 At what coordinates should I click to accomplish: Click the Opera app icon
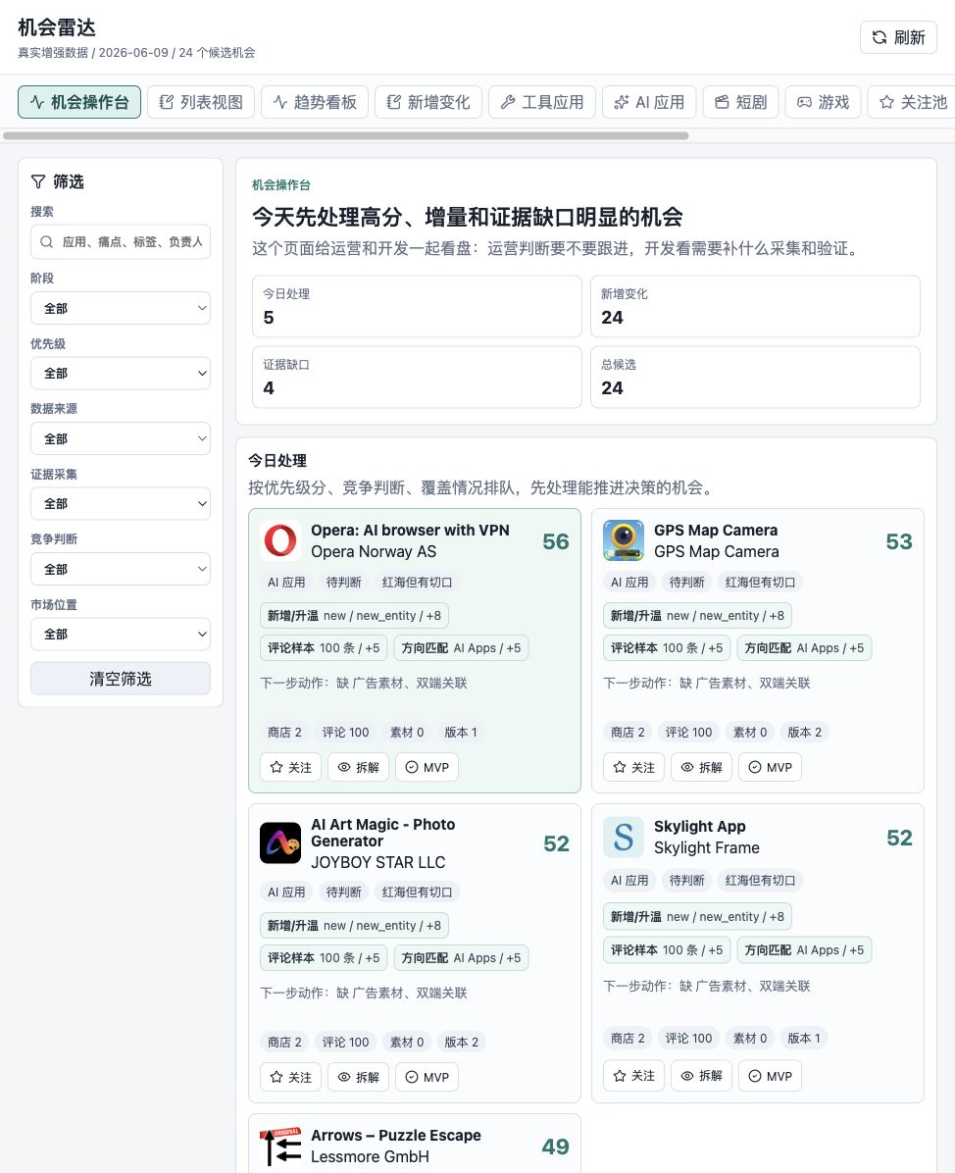(280, 540)
